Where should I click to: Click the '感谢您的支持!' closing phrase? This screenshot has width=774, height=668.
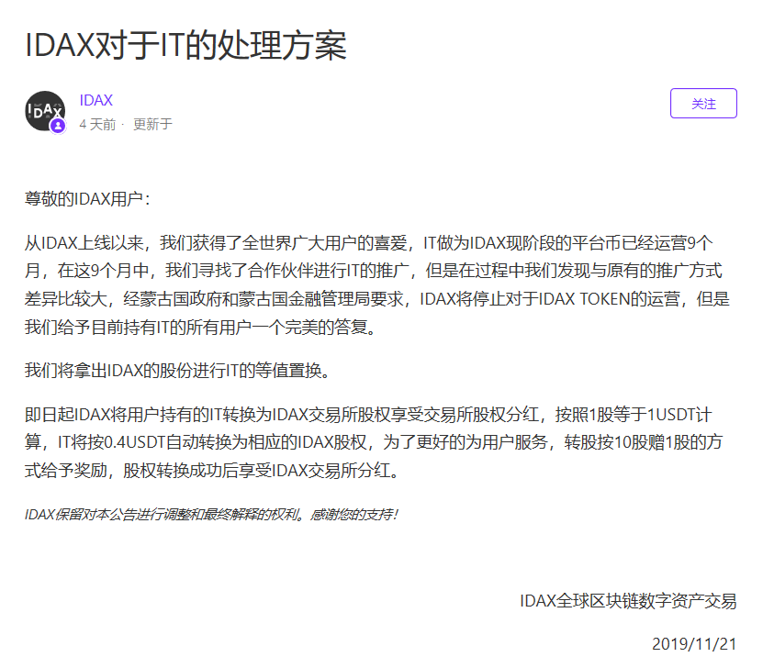[353, 515]
